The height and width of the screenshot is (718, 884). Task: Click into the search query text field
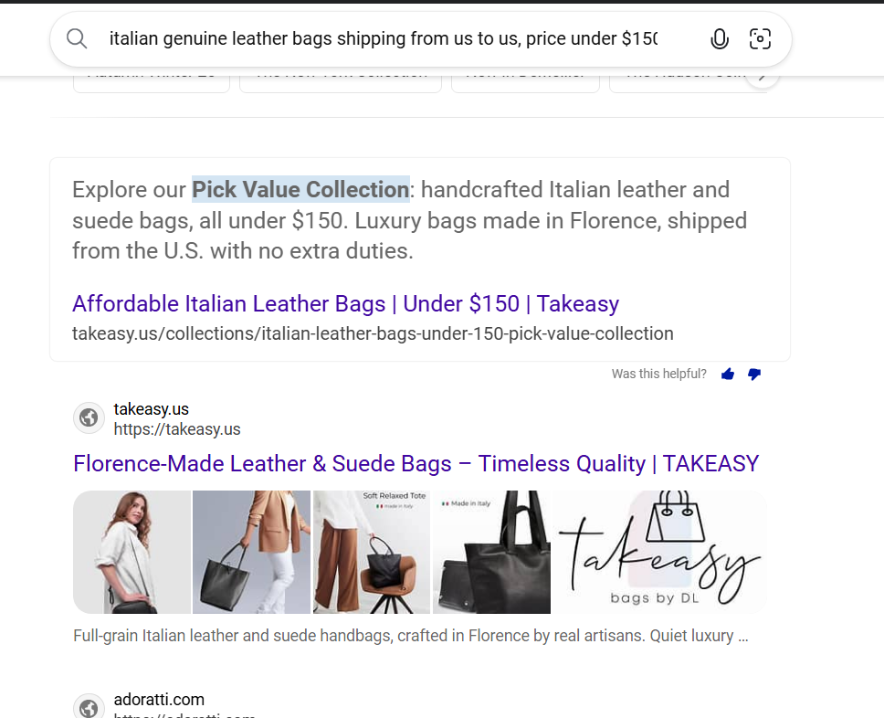click(384, 39)
